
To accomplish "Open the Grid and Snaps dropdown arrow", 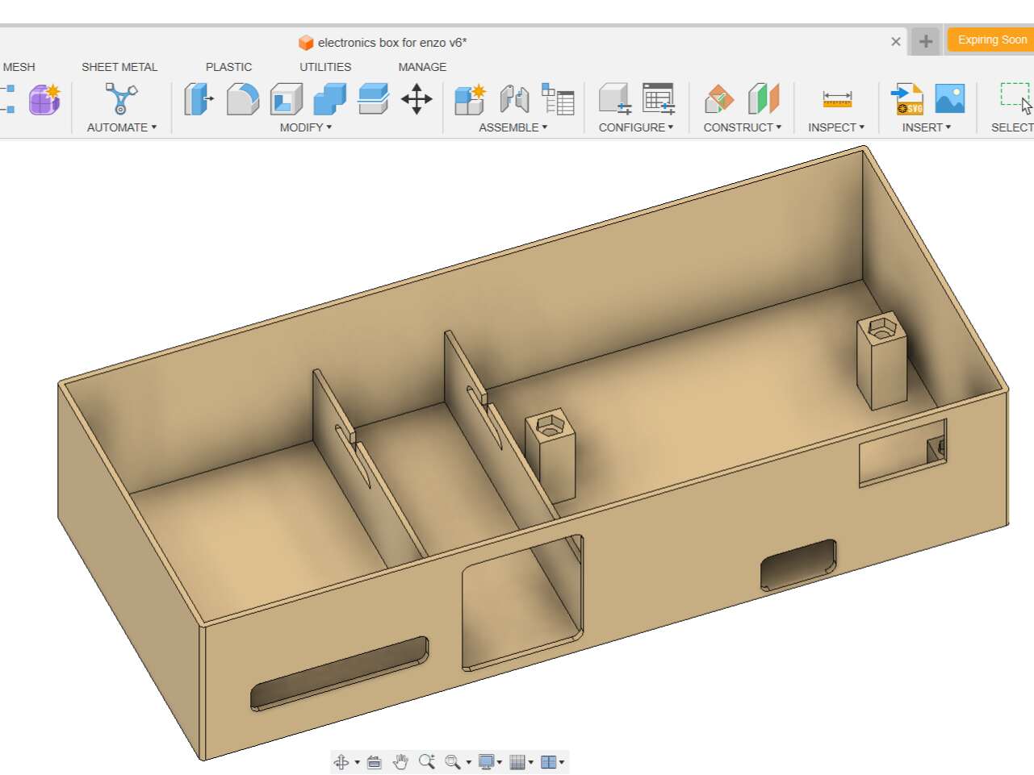I will coord(530,763).
